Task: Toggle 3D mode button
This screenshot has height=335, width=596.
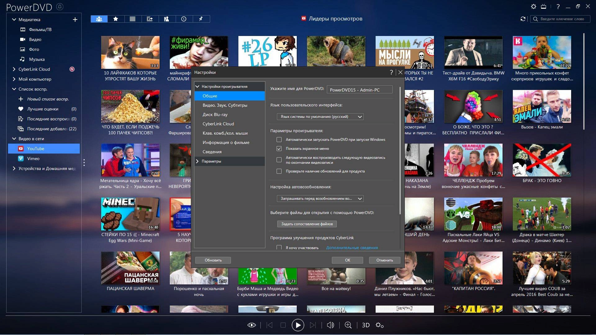Action: [366, 325]
